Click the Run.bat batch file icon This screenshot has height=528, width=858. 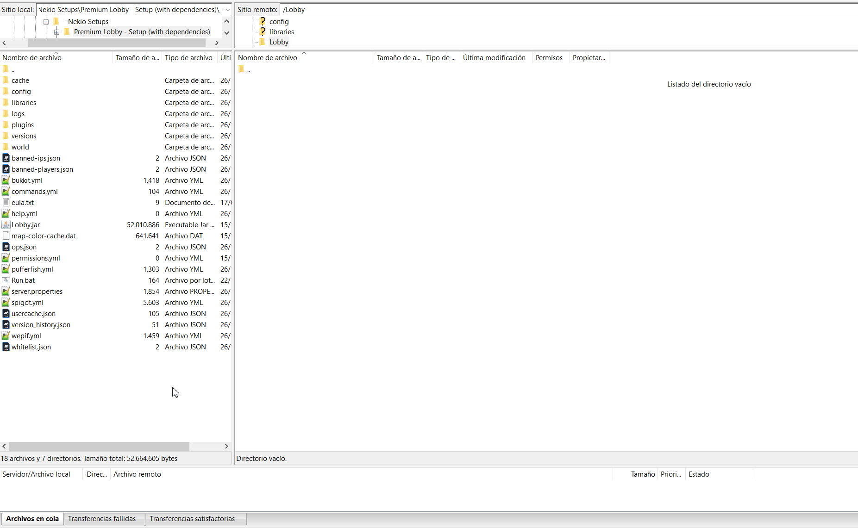pos(6,280)
